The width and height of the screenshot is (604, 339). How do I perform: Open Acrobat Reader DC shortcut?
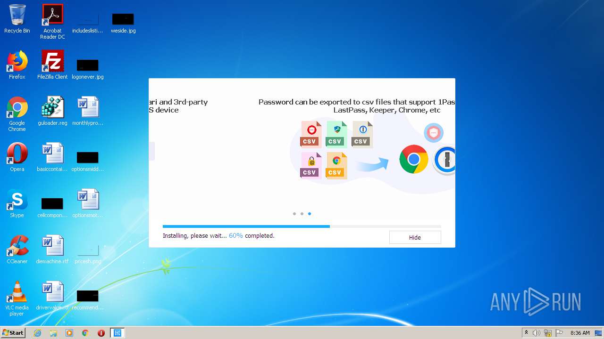coord(52,22)
